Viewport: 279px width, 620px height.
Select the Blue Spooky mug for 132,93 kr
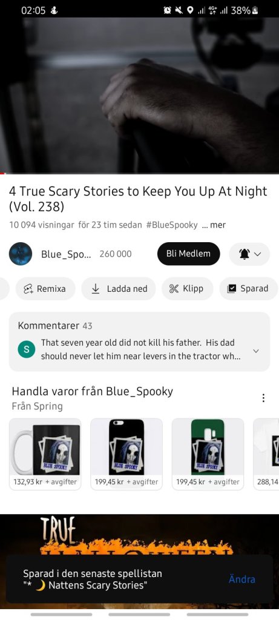pos(45,454)
